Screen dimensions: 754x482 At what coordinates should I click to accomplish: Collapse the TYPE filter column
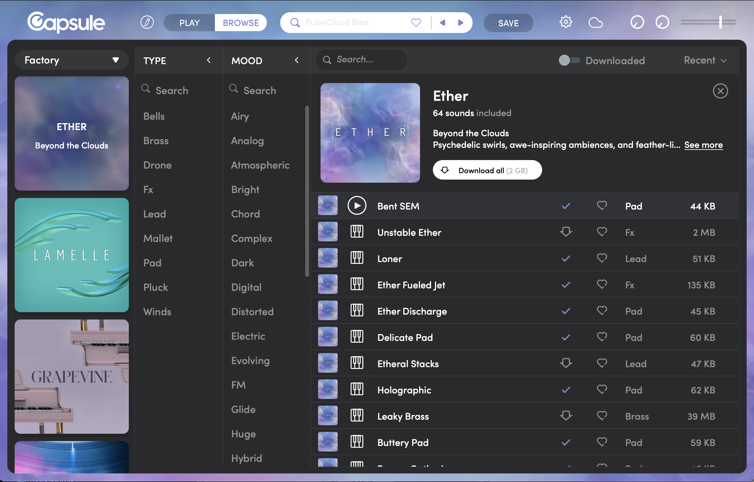[x=209, y=60]
